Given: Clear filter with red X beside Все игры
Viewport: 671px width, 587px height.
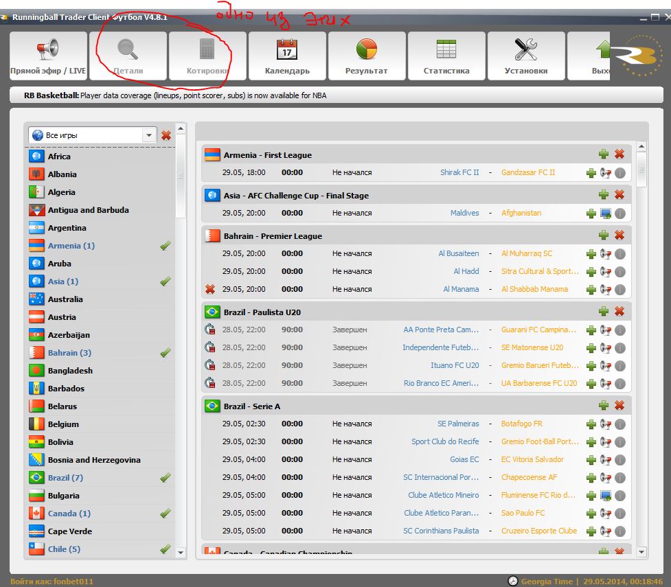Looking at the screenshot, I should click(x=166, y=136).
